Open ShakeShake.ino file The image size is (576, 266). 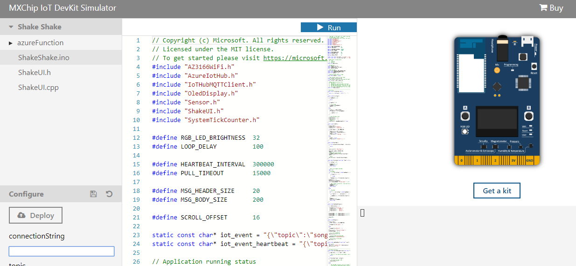[61, 58]
